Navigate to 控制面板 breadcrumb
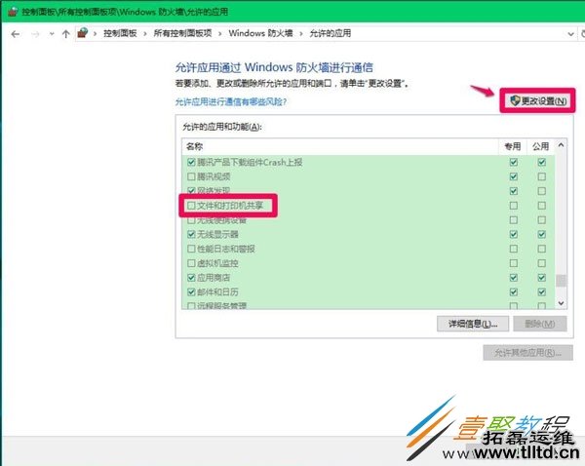Image resolution: width=585 pixels, height=466 pixels. point(120,33)
